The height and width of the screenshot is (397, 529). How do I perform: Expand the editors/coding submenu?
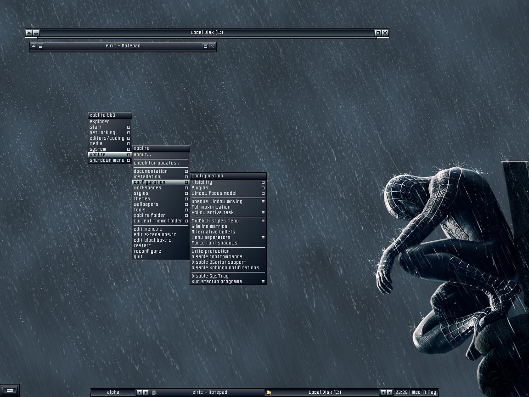pos(110,138)
